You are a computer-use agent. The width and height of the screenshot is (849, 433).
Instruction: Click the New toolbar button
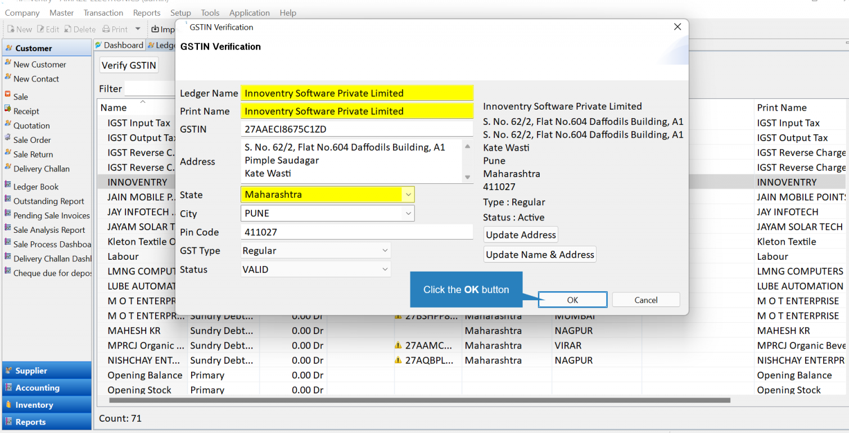[20, 29]
